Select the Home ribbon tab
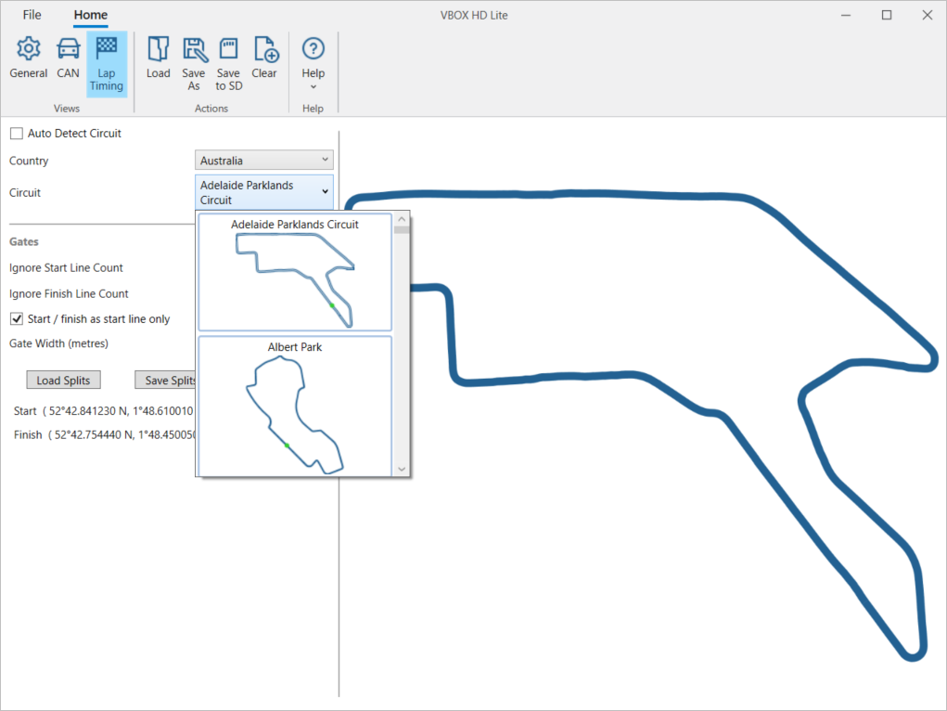Screen dimensions: 947x711 click(91, 15)
